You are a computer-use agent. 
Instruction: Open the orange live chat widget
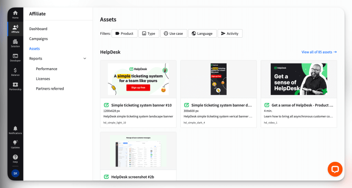click(335, 169)
